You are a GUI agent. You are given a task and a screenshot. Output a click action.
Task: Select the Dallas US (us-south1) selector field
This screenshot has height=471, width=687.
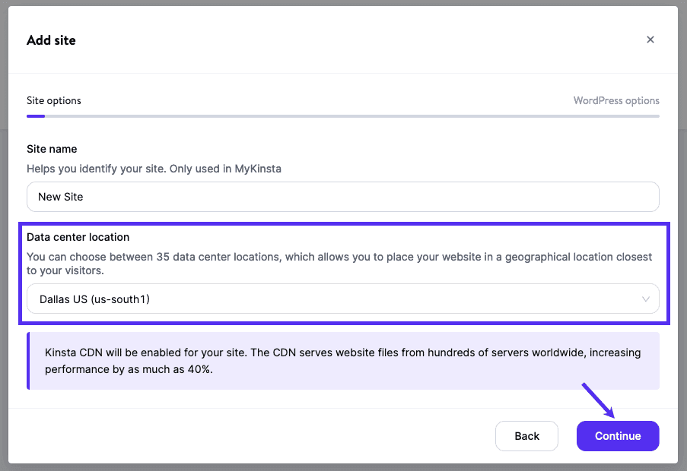[342, 299]
